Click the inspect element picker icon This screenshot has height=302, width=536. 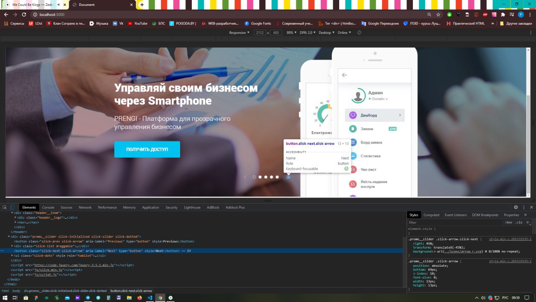pyautogui.click(x=5, y=207)
